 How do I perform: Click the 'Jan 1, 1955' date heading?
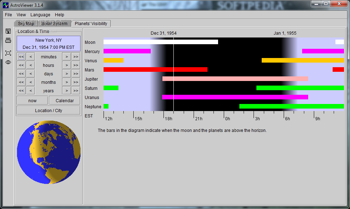point(285,33)
